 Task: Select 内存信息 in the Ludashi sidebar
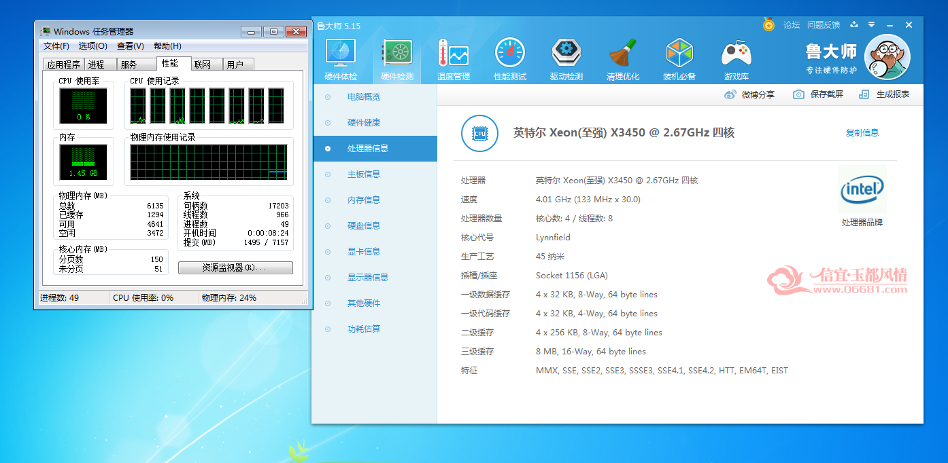(x=375, y=200)
